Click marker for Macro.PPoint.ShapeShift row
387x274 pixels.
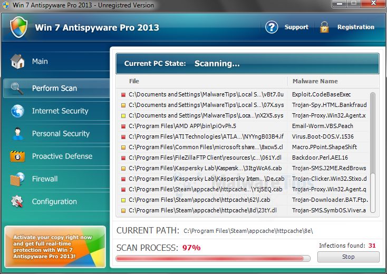tap(123, 148)
